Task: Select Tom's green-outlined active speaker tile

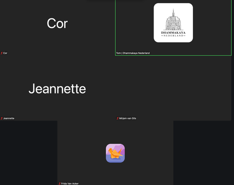Action: click(x=173, y=28)
